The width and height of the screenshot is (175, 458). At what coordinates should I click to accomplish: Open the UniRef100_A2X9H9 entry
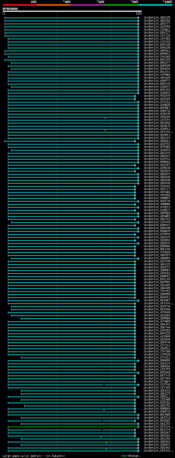point(157,336)
